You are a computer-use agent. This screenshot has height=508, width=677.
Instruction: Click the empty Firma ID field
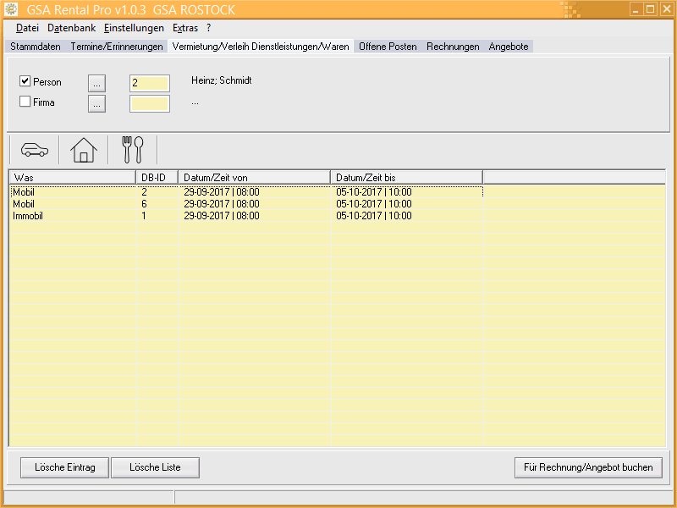tap(149, 103)
